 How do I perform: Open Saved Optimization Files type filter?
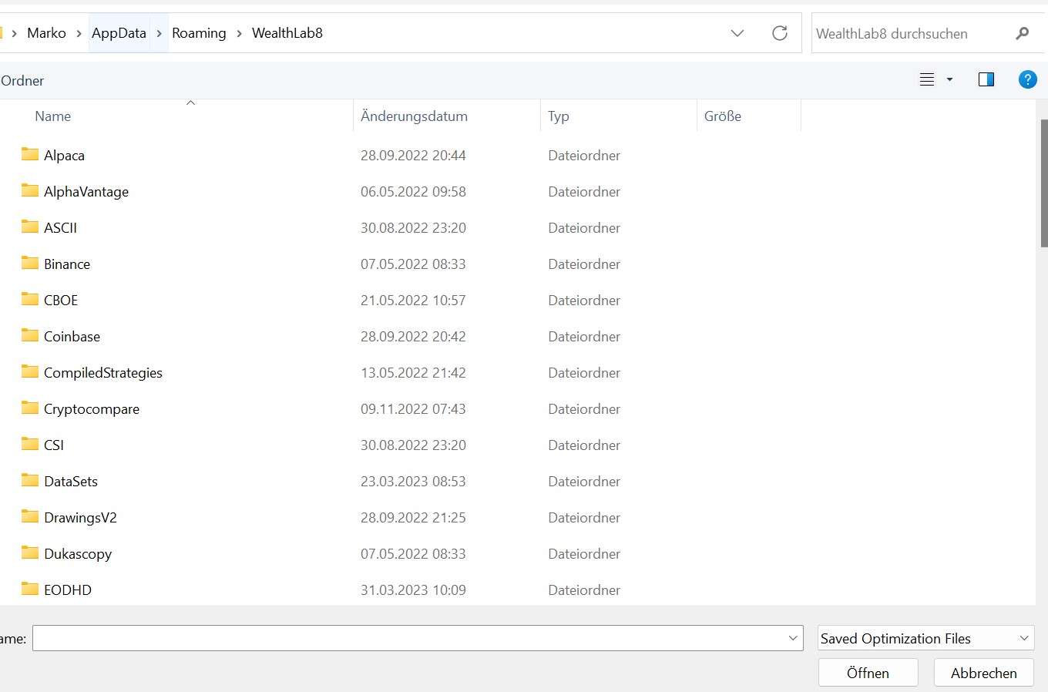[925, 638]
